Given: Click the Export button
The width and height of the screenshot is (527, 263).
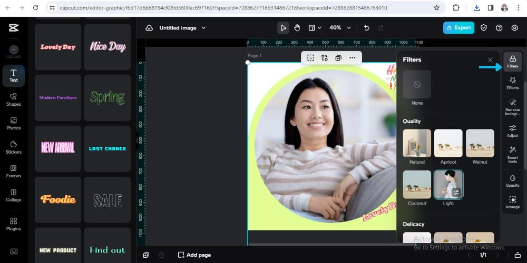Looking at the screenshot, I should (x=459, y=28).
